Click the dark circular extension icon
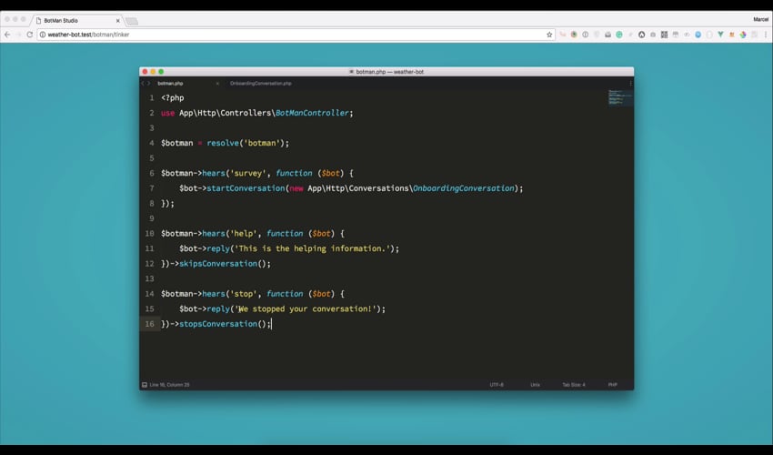This screenshot has height=455, width=773. point(641,35)
